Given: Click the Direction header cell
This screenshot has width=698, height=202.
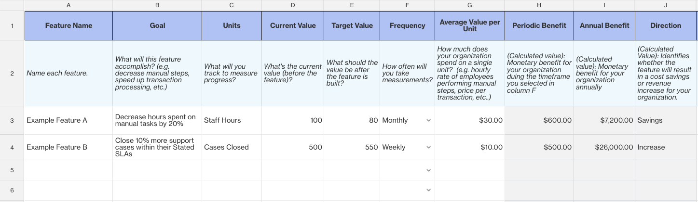Looking at the screenshot, I should pyautogui.click(x=665, y=25).
